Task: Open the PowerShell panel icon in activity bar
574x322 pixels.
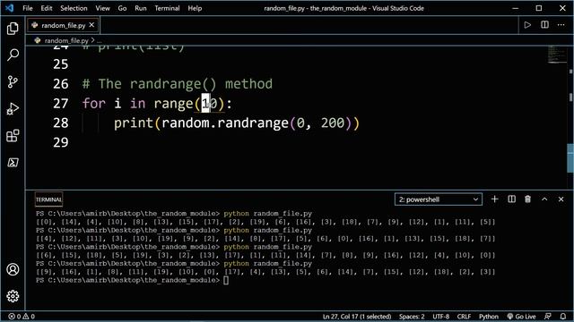Action: [13, 163]
